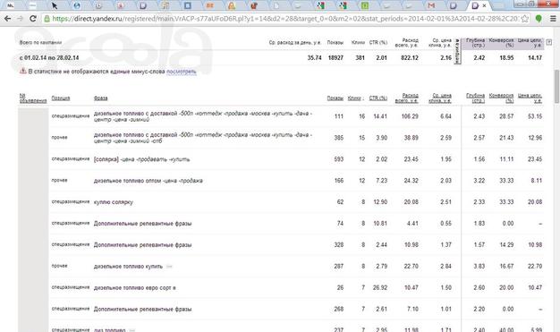Image resolution: width=560 pixels, height=332 pixels.
Task: Click depth value 3.83
Action: click(479, 267)
